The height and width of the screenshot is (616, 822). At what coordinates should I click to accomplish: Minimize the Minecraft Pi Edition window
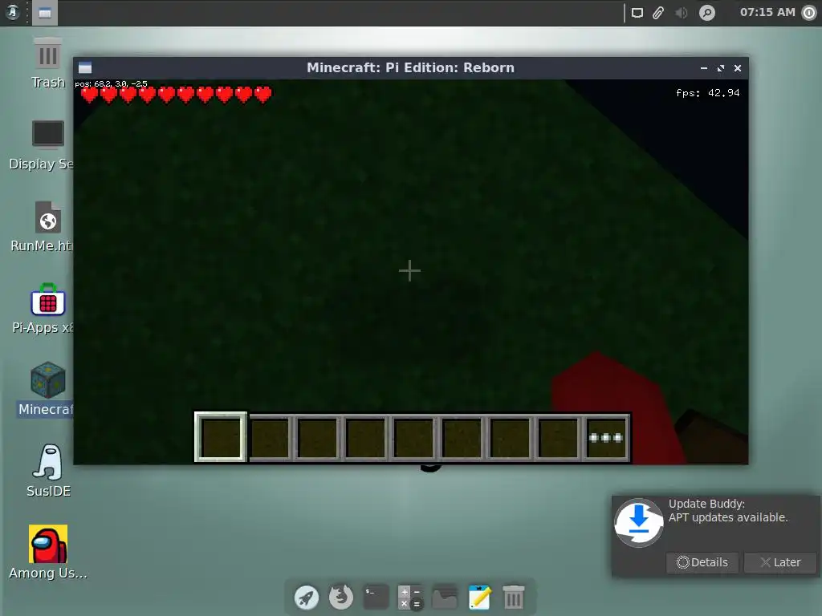[704, 68]
